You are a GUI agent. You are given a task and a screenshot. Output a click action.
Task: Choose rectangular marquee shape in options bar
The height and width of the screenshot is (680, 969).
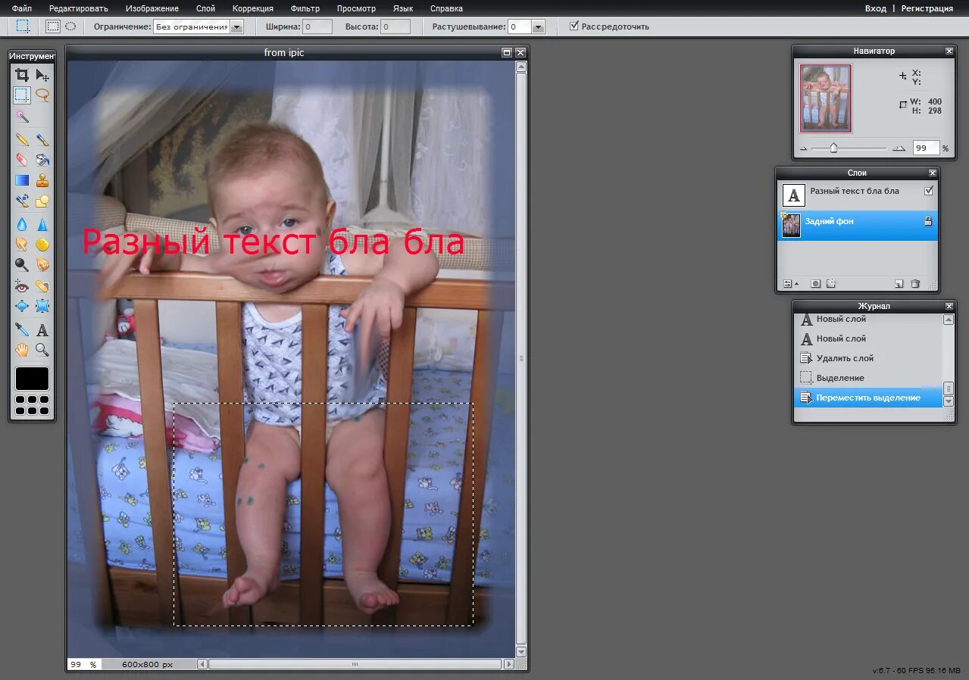pos(53,26)
